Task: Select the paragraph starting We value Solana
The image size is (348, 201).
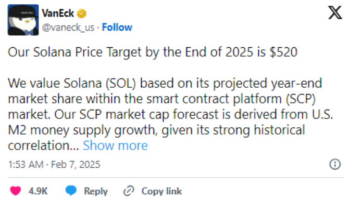Action: coord(170,114)
